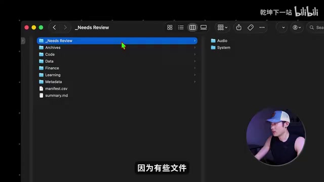Open the chevron dropdown beside the ellipsis
324x182 pixels.
283,27
